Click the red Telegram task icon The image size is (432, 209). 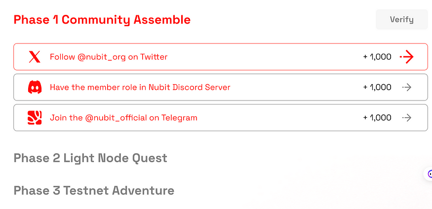(x=35, y=118)
